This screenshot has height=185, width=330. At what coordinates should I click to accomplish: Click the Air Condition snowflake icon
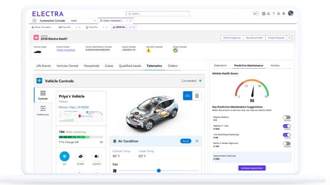[x=115, y=141]
